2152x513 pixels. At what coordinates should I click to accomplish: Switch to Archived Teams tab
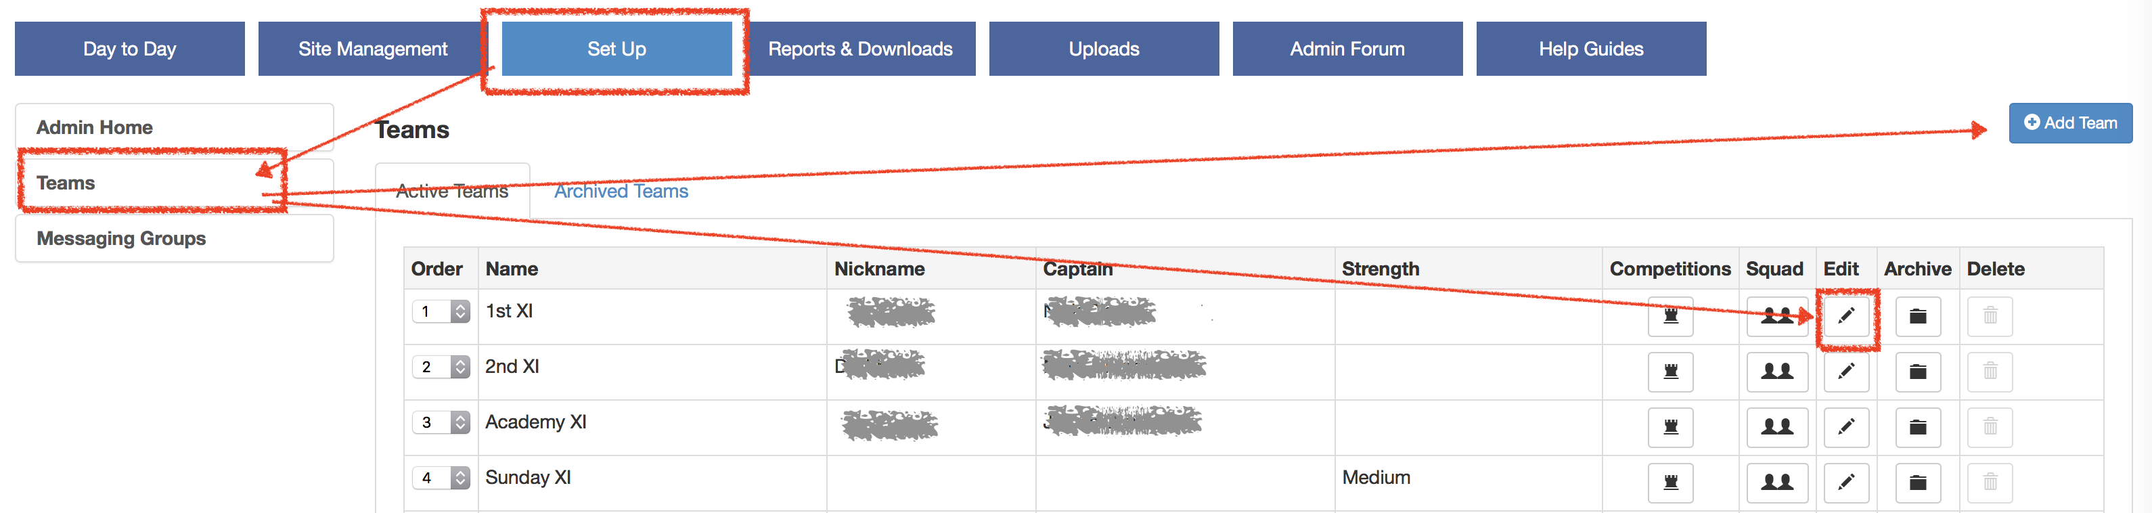(621, 192)
